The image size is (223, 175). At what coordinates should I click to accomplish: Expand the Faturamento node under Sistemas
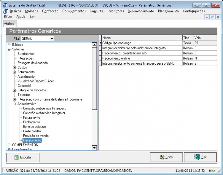(x=14, y=72)
